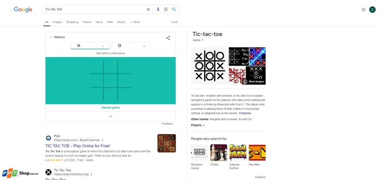The width and height of the screenshot is (379, 180).
Task: Open Pac-Man related search
Action: 257,155
